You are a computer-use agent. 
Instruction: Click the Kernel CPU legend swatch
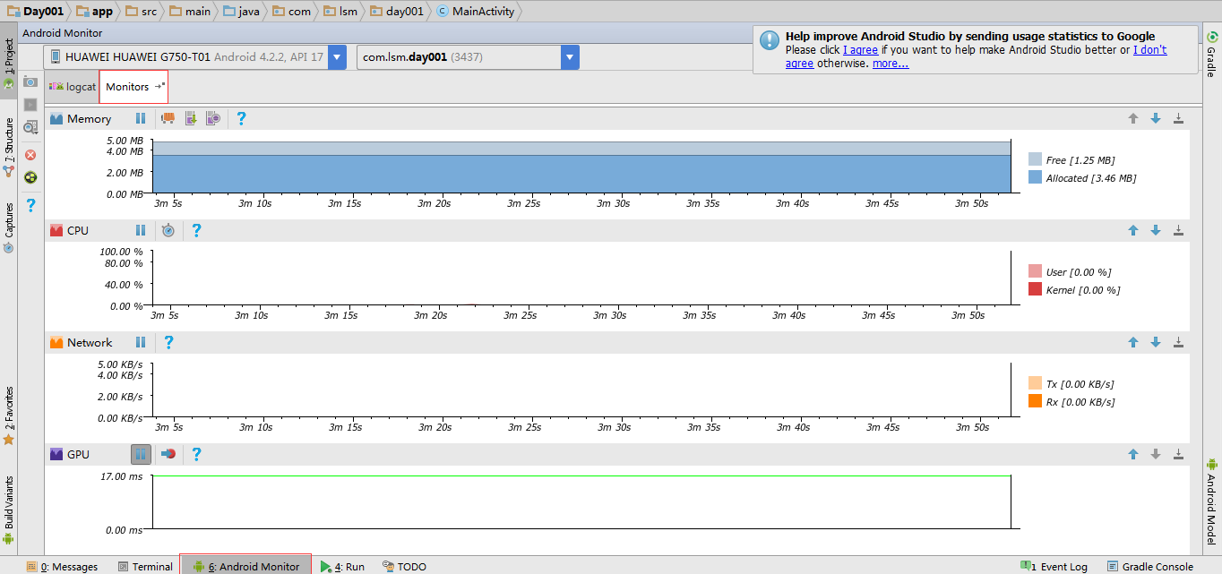[1036, 289]
